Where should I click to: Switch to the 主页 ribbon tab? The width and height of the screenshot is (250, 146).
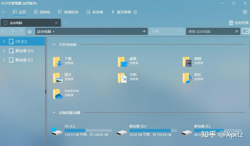pos(19,12)
